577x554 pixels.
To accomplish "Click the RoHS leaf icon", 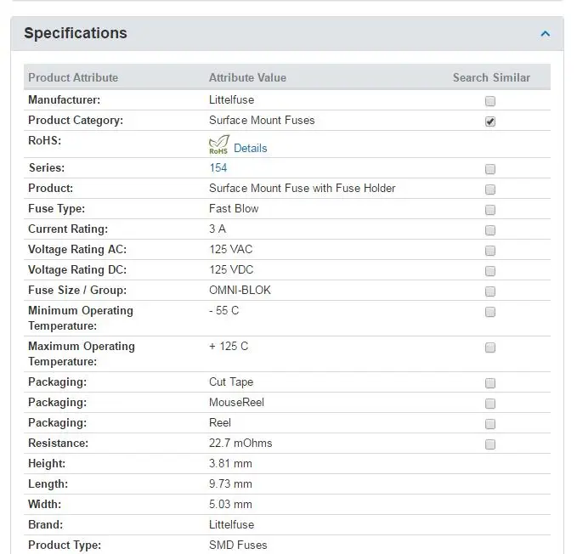I will pyautogui.click(x=219, y=144).
